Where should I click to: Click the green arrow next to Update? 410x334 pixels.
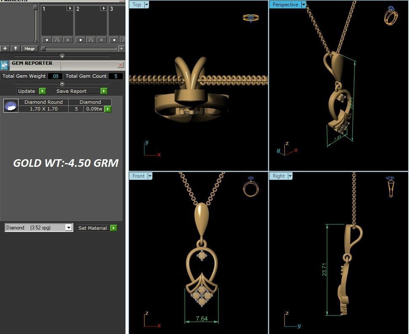tap(43, 91)
